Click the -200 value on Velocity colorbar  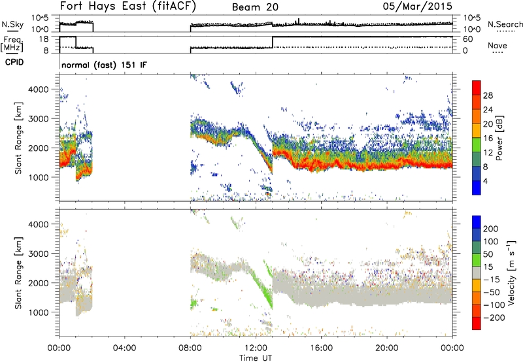click(x=494, y=318)
